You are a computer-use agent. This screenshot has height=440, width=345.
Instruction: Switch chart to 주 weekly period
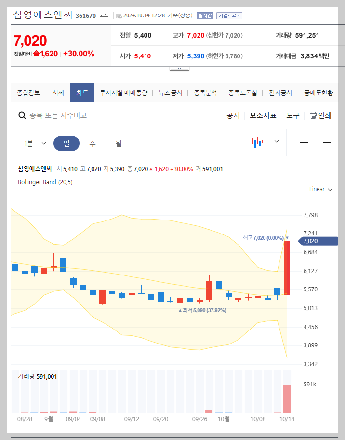tap(92, 142)
